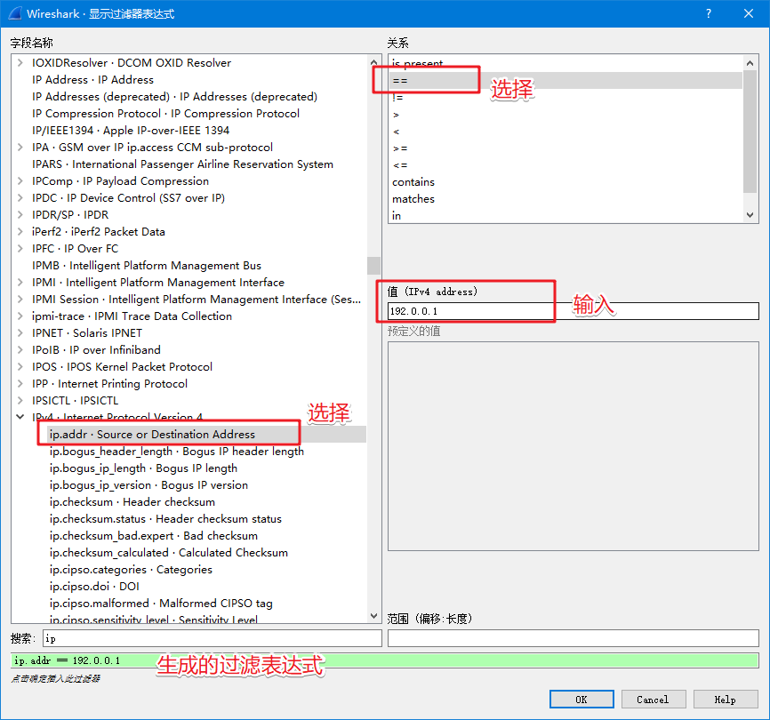Viewport: 770px width, 720px height.
Task: Select IP Addresses (deprecated) field
Action: (x=174, y=97)
